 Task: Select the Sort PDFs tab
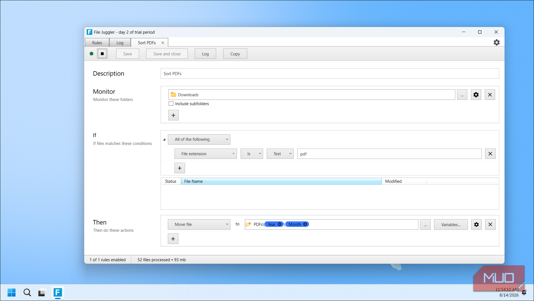pyautogui.click(x=147, y=43)
